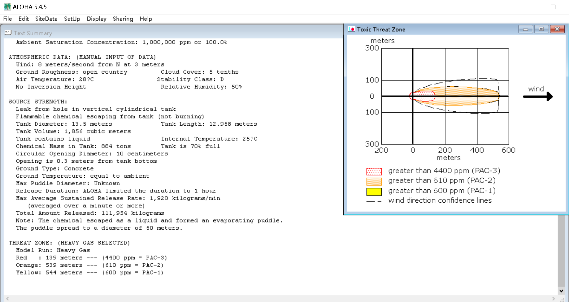Click the red PAC-3 legend swatch
The image size is (569, 302).
click(x=374, y=171)
